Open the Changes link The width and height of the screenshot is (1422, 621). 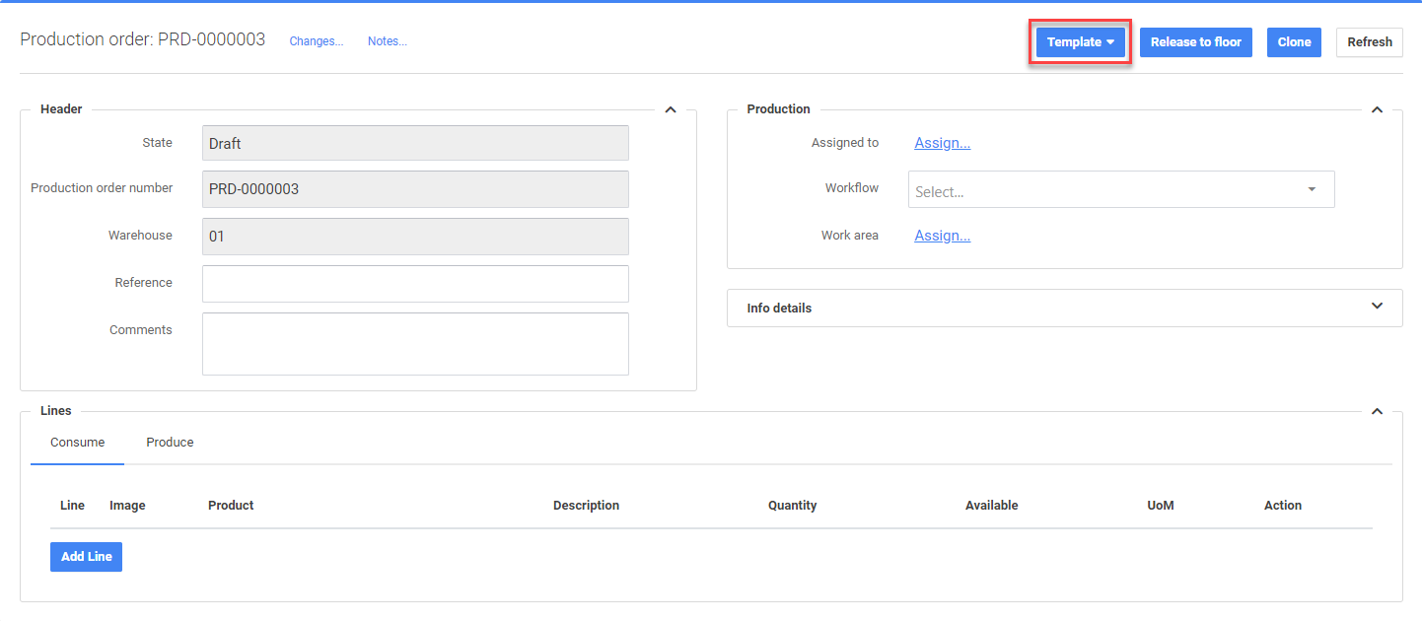click(x=316, y=41)
